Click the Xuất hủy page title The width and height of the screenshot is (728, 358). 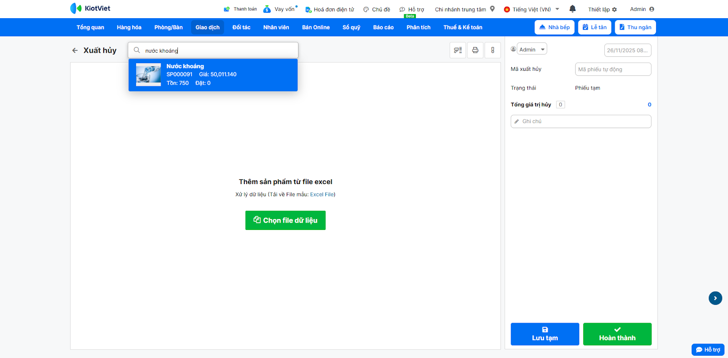100,50
